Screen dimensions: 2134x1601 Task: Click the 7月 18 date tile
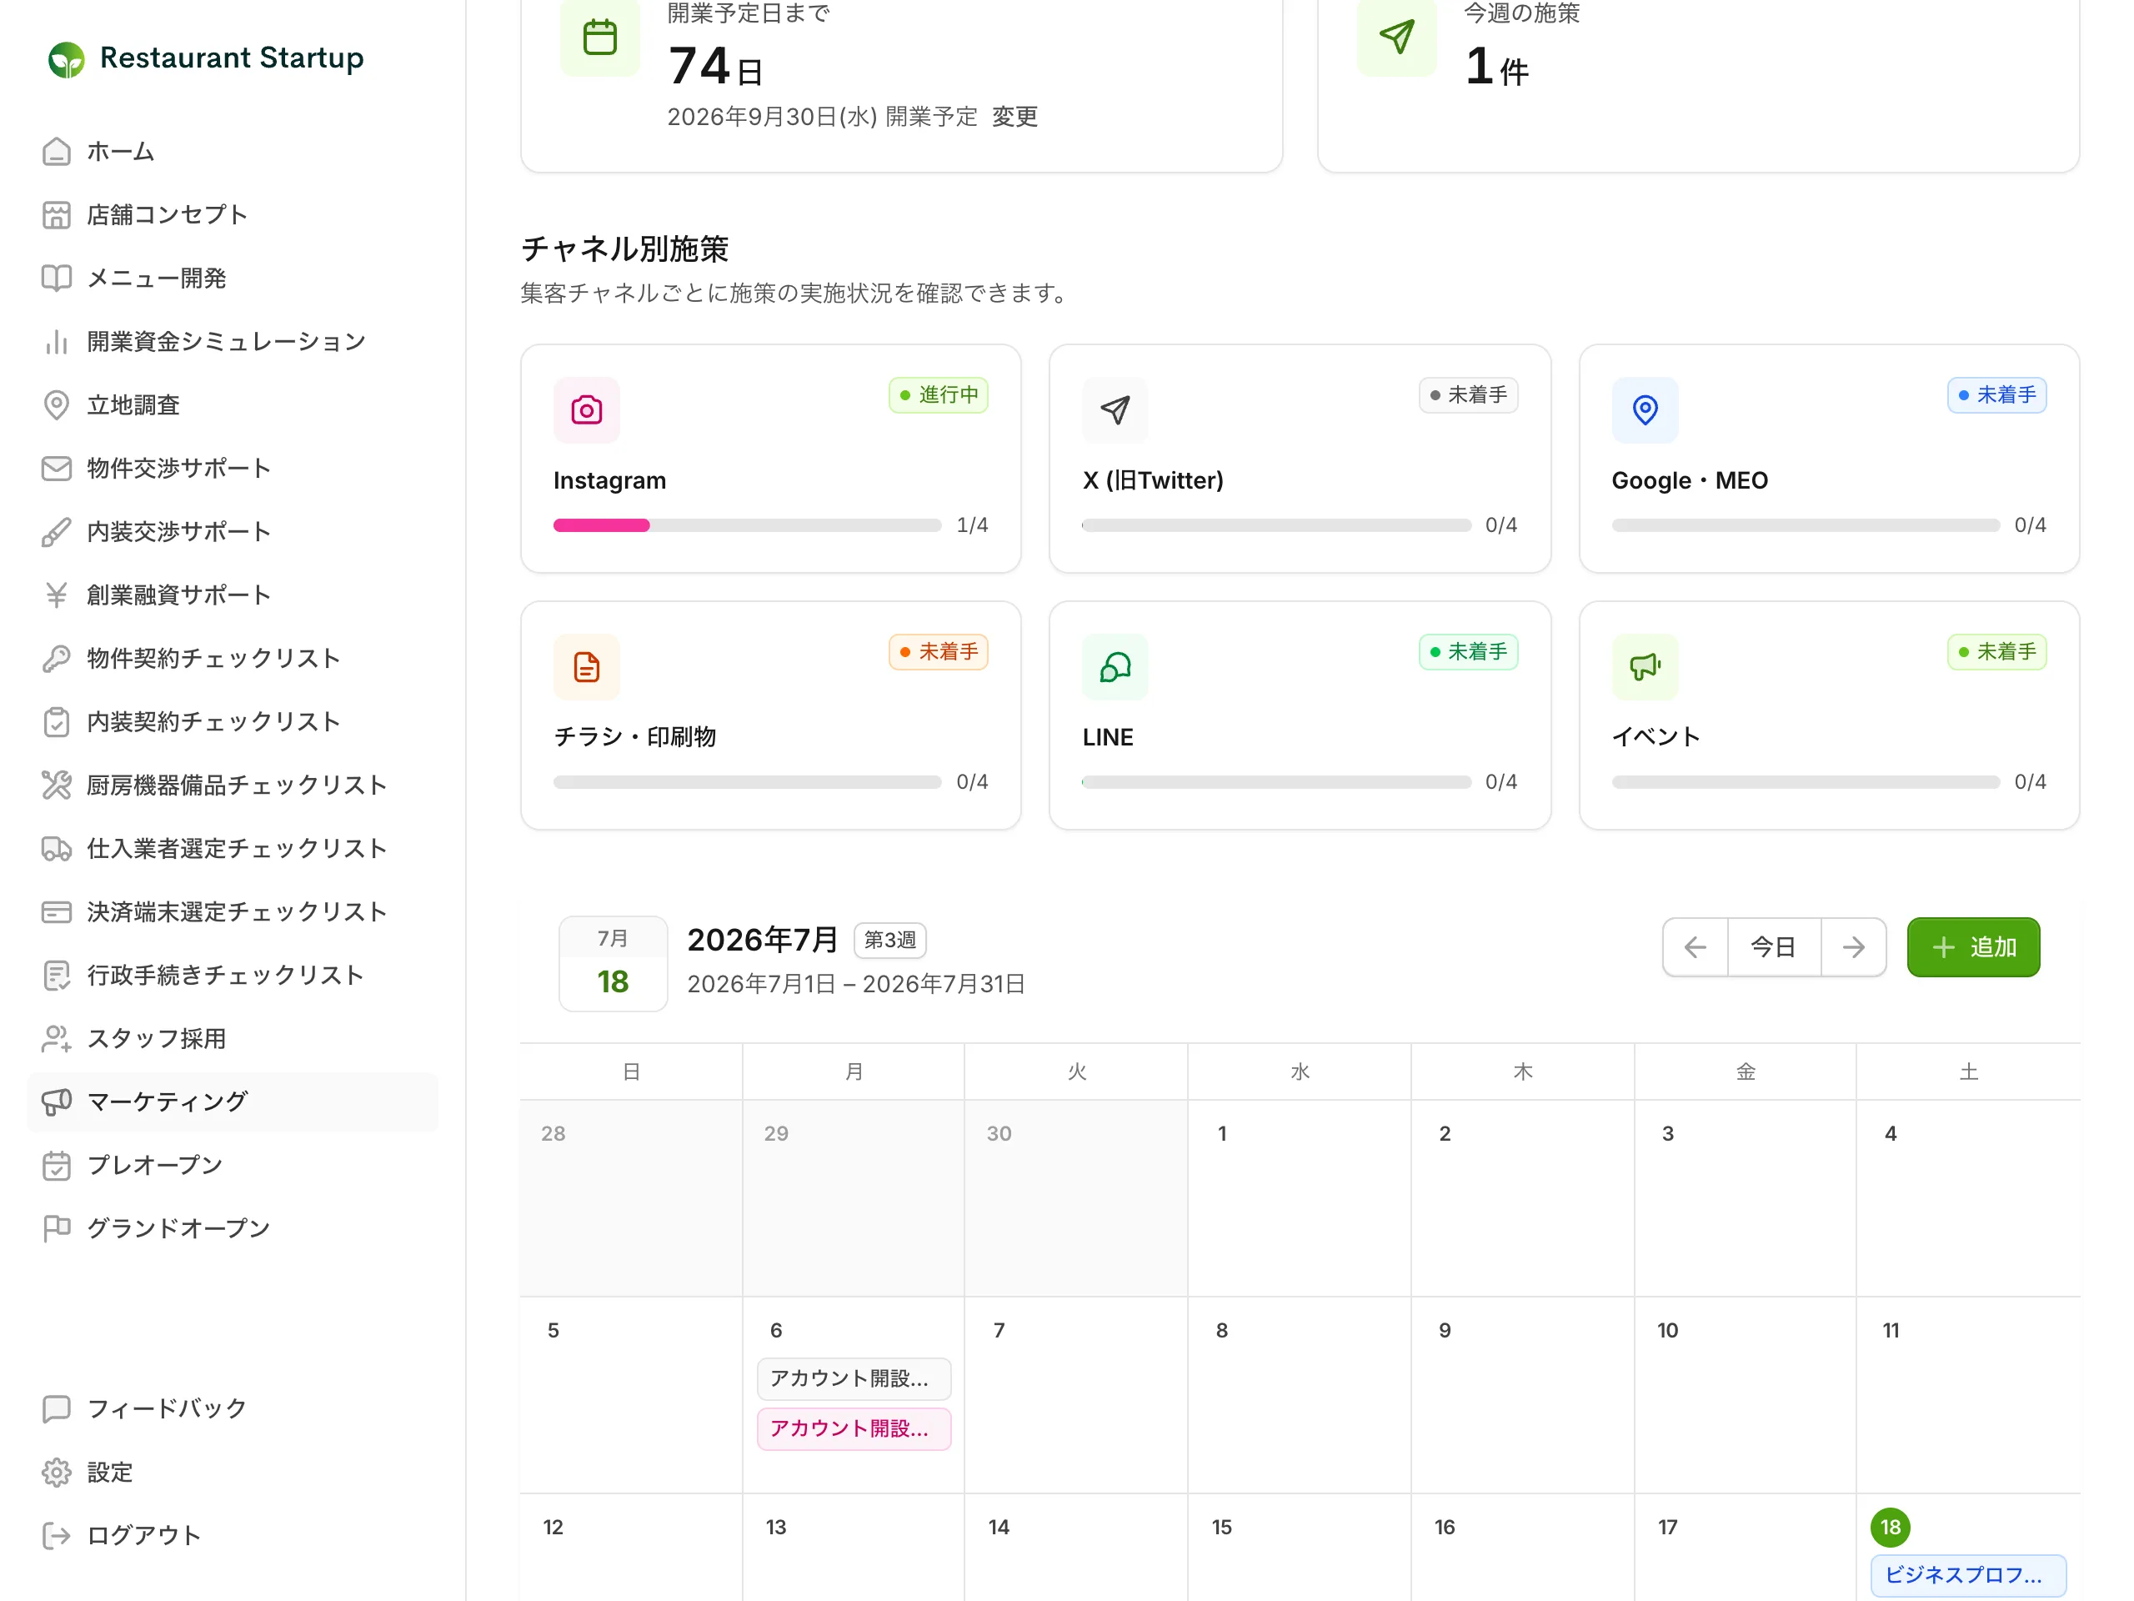(x=613, y=964)
